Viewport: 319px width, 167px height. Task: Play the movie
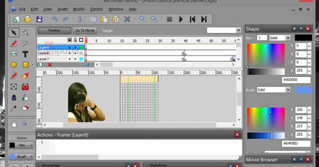(181, 19)
